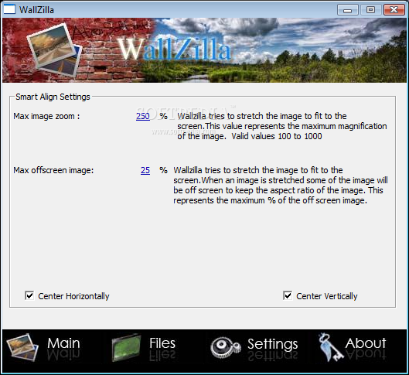The height and width of the screenshot is (375, 409).
Task: Click the "Smart Align Settings" group title
Action: coord(53,97)
